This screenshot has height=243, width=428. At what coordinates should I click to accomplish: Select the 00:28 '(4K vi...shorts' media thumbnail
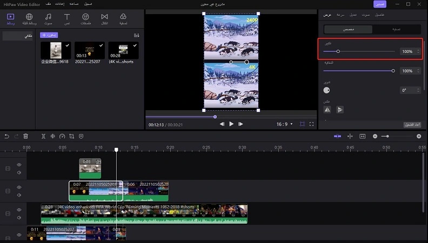(x=123, y=50)
